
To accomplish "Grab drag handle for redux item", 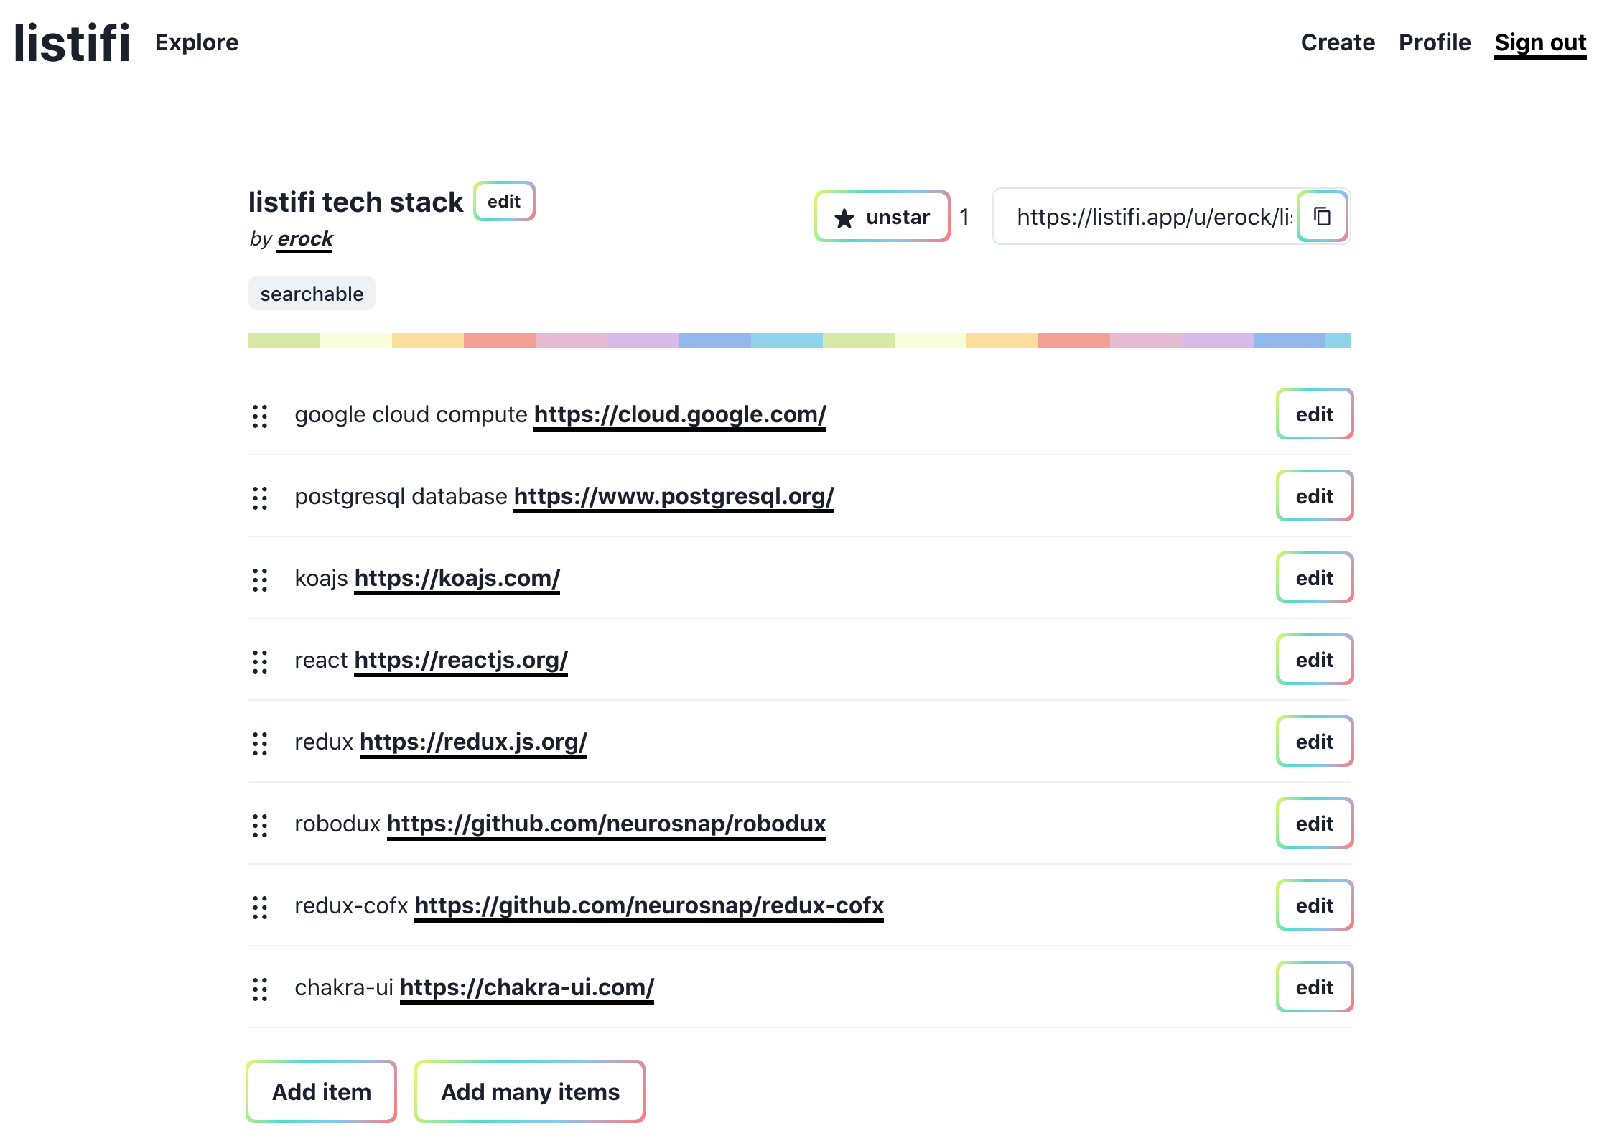I will (260, 743).
